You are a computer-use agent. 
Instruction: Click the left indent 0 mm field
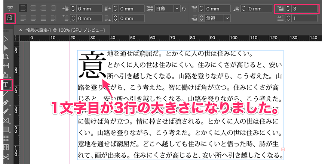click(89, 9)
